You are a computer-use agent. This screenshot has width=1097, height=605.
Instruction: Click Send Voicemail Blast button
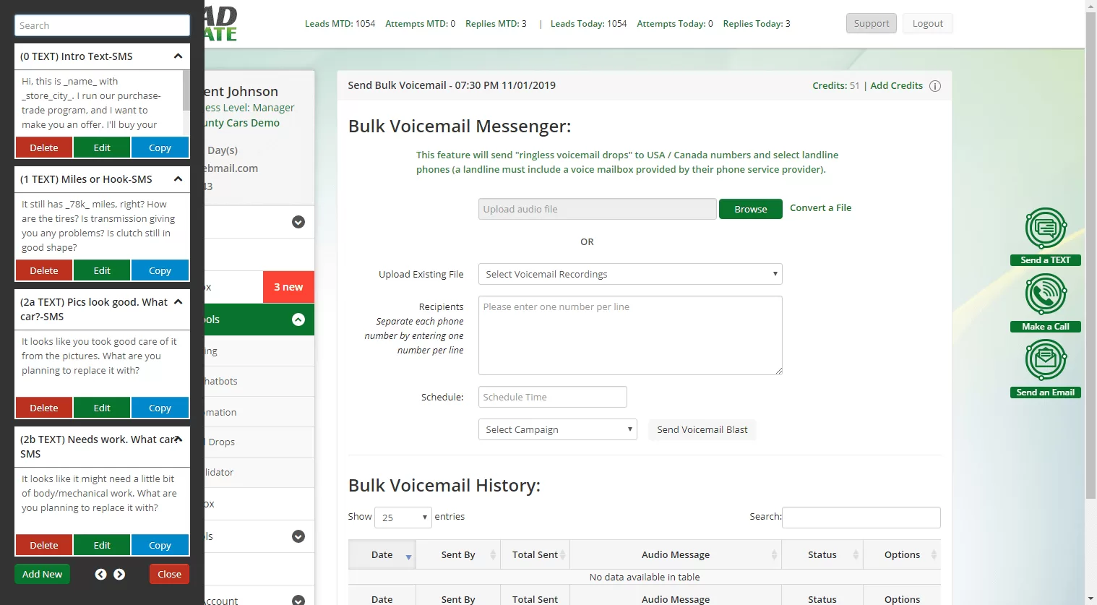[702, 429]
